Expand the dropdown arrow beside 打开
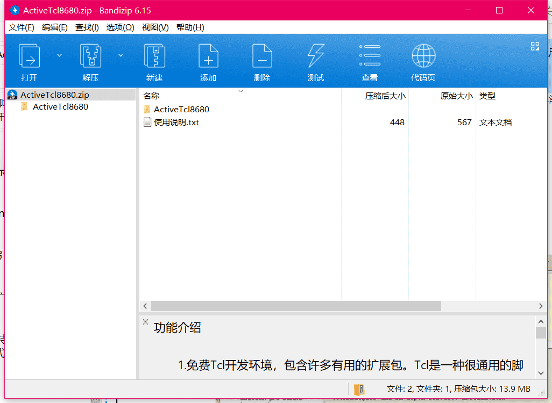This screenshot has height=403, width=552. pyautogui.click(x=60, y=55)
